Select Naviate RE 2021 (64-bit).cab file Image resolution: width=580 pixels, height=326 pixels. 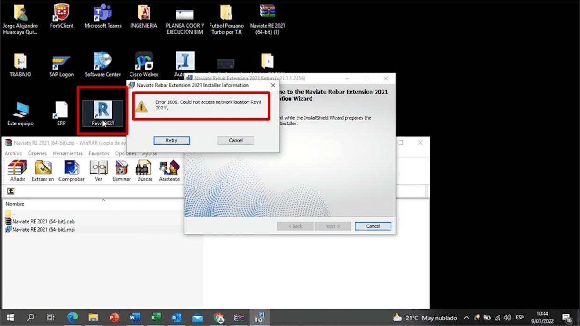coord(40,221)
